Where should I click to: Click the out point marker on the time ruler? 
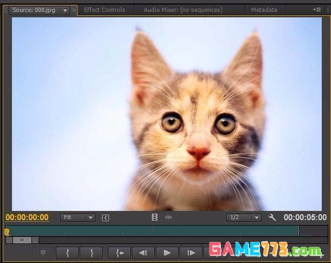[299, 231]
